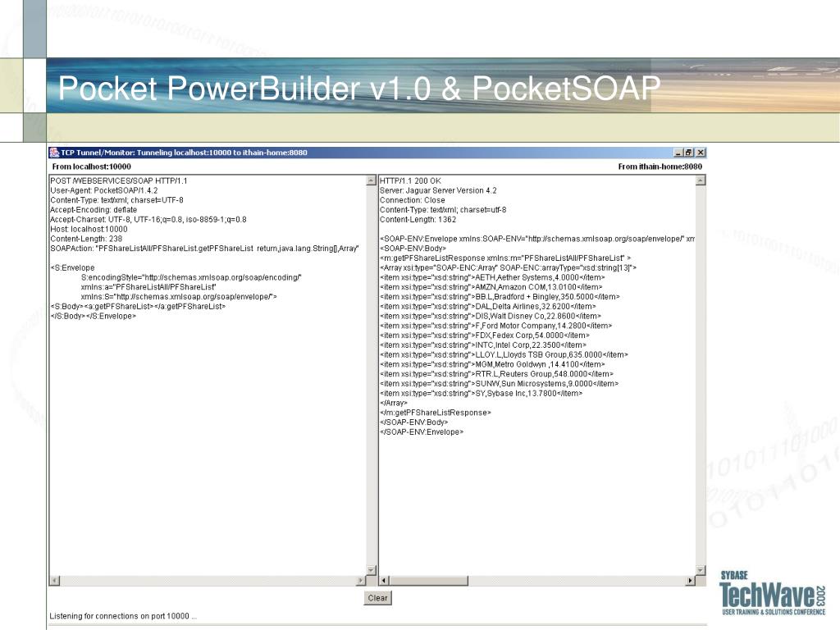Click the response pane's scroll-down arrow

pos(701,570)
